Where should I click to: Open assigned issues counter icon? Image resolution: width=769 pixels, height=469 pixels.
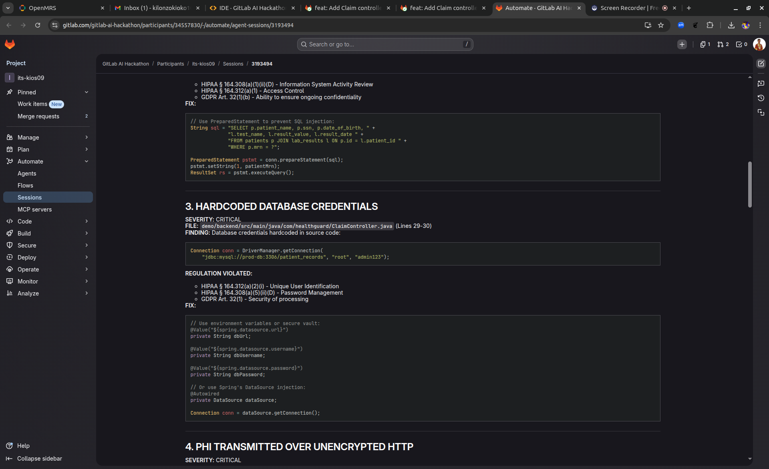click(705, 44)
